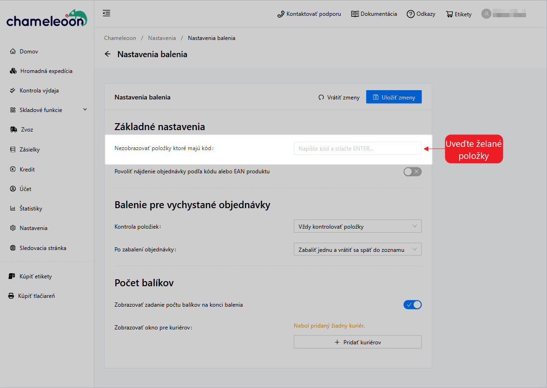Go to Hromadná expedícia in sidebar
This screenshot has height=388, width=547.
click(46, 71)
